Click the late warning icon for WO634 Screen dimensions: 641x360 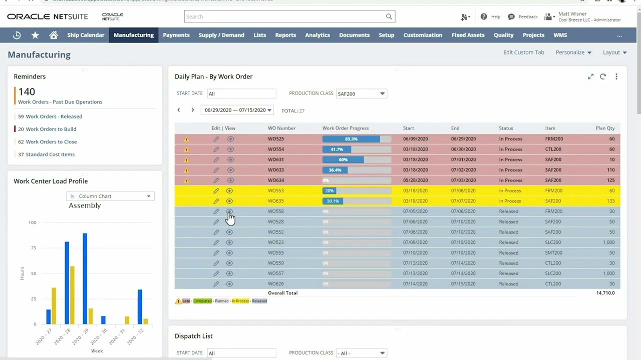186,180
